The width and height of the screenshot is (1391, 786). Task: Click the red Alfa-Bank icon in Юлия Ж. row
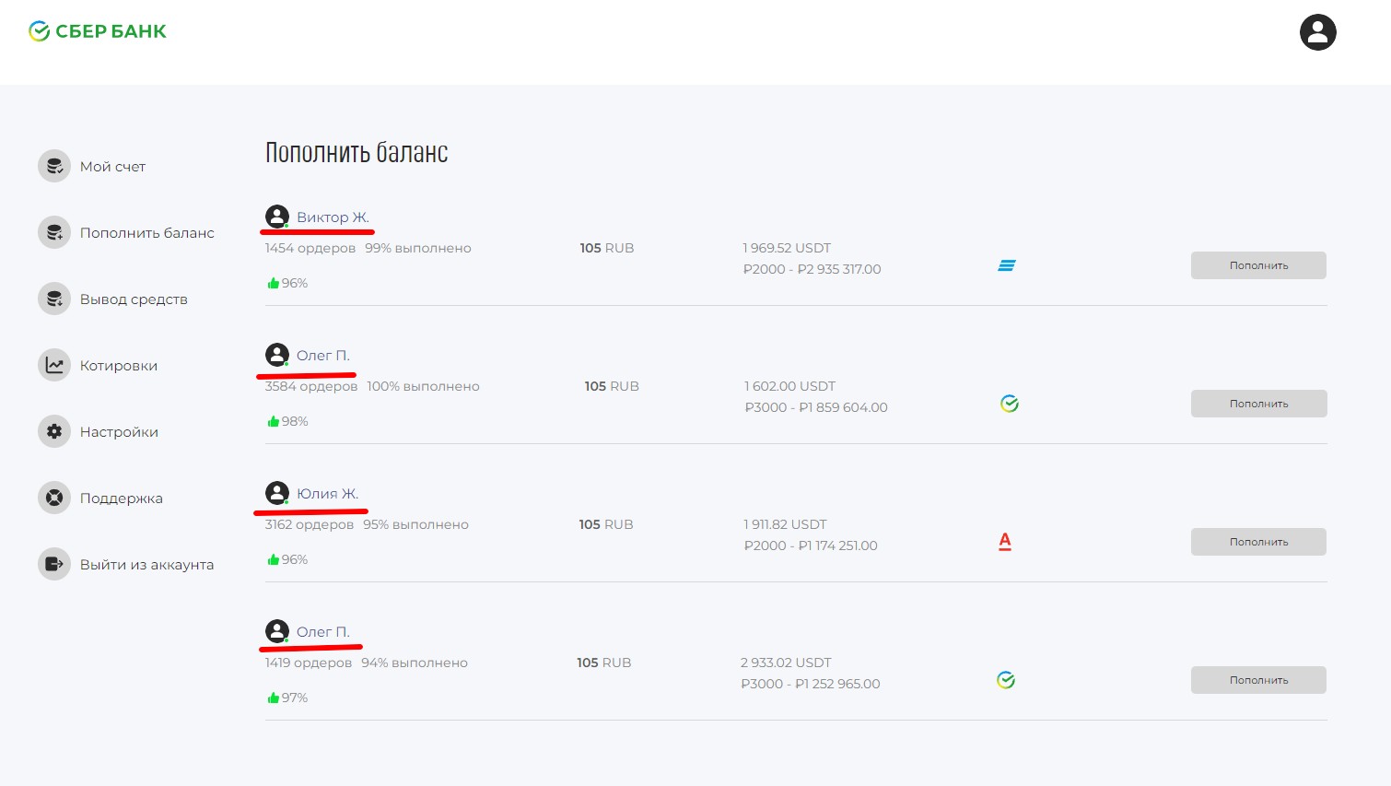coord(1005,542)
